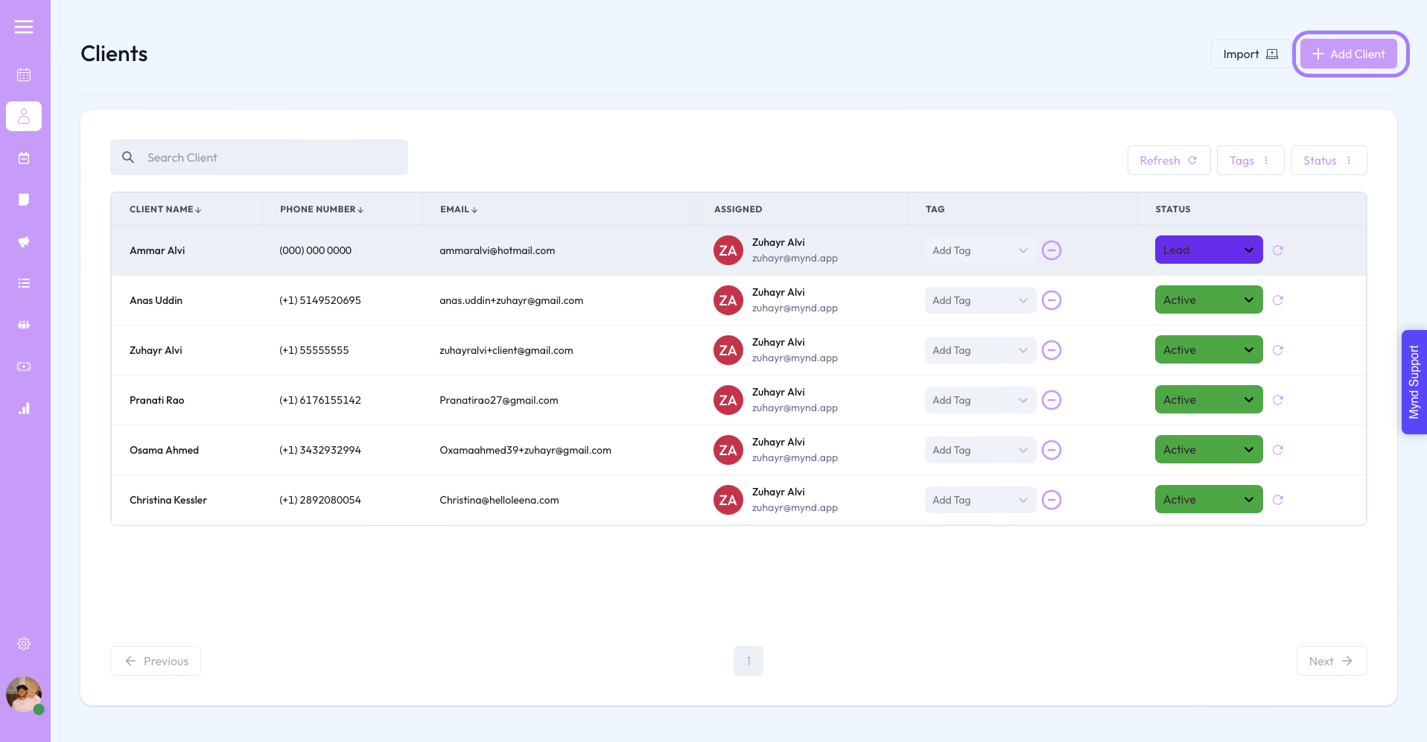The height and width of the screenshot is (742, 1427).
Task: Click the Import button
Action: pyautogui.click(x=1250, y=54)
